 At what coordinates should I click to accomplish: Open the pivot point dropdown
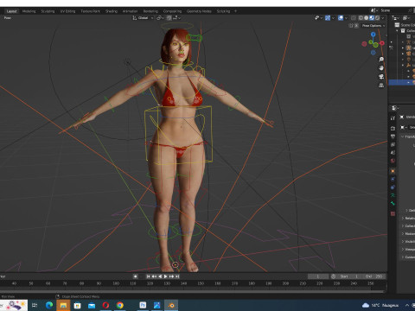(160, 18)
